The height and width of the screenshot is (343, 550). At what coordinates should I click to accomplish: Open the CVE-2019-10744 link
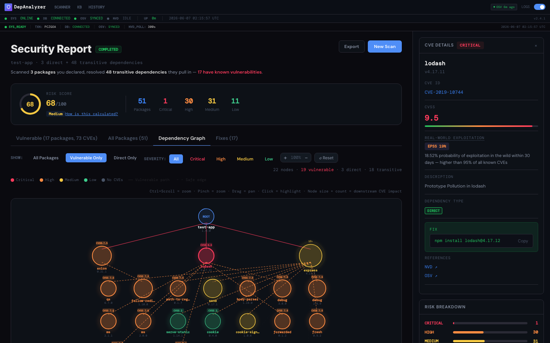(x=444, y=92)
